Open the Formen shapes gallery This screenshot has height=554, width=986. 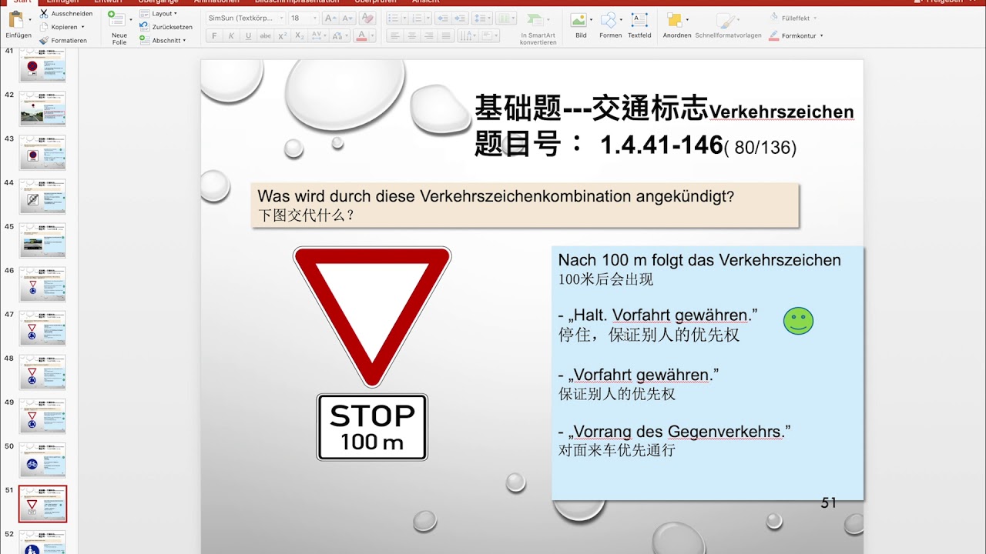pyautogui.click(x=610, y=25)
